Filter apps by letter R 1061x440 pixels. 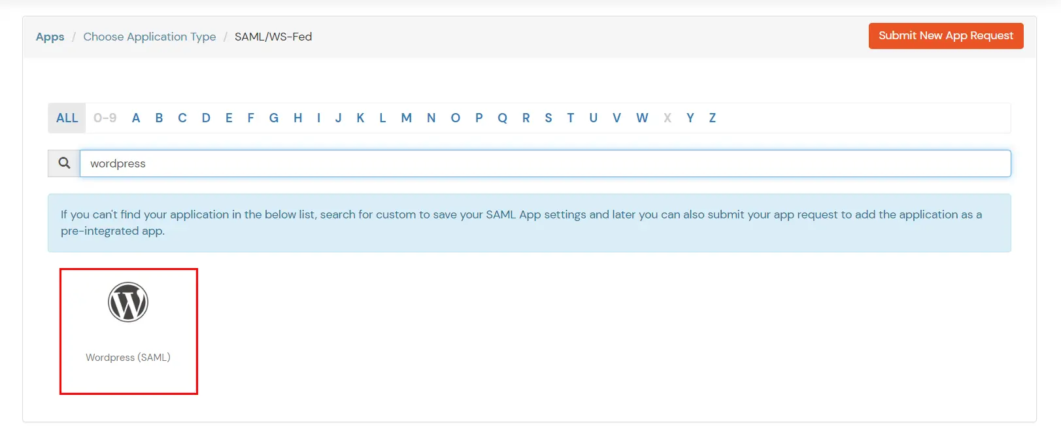(526, 118)
